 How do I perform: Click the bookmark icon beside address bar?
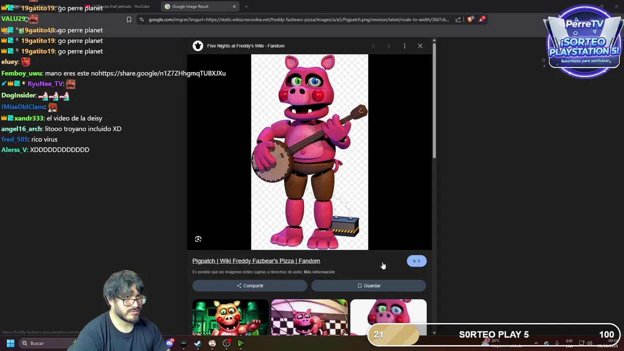click(129, 19)
